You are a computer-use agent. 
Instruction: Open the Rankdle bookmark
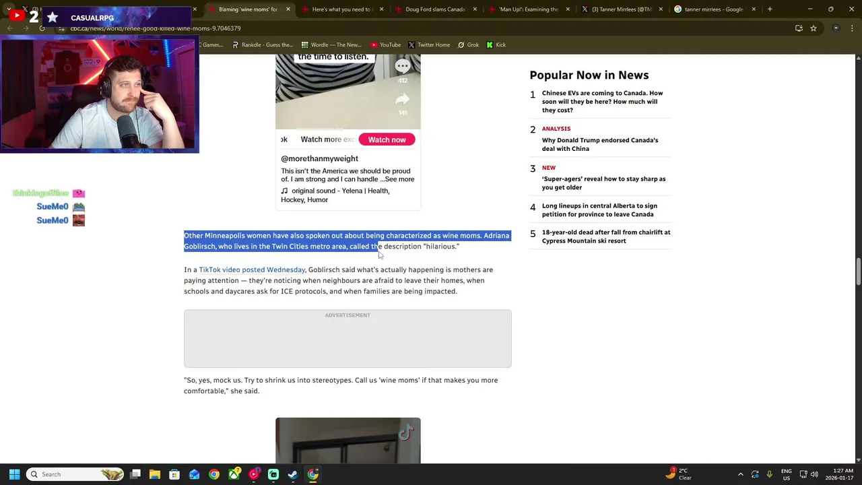[x=262, y=45]
